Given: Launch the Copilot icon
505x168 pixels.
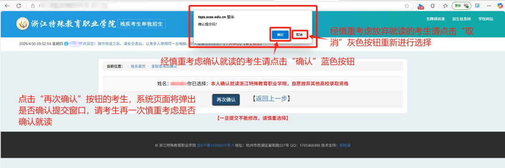Looking at the screenshot, I should coord(499,6).
